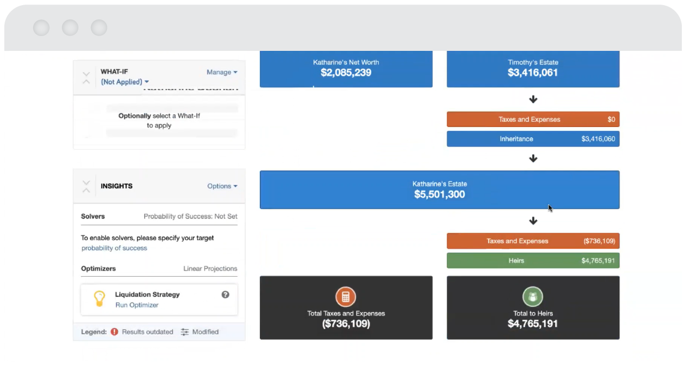Click the green Total to Heirs icon
Viewport: 687px width, 387px height.
coord(532,297)
